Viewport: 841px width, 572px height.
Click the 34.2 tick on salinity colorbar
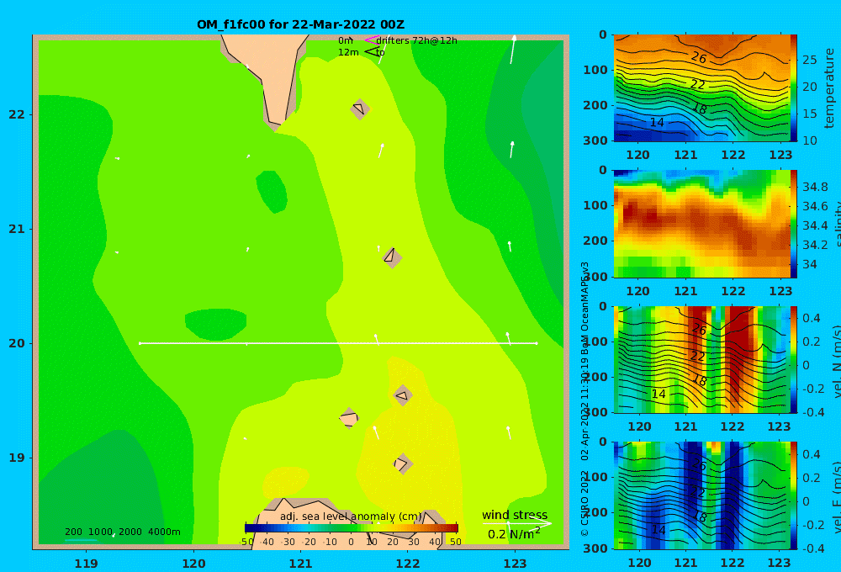815,245
